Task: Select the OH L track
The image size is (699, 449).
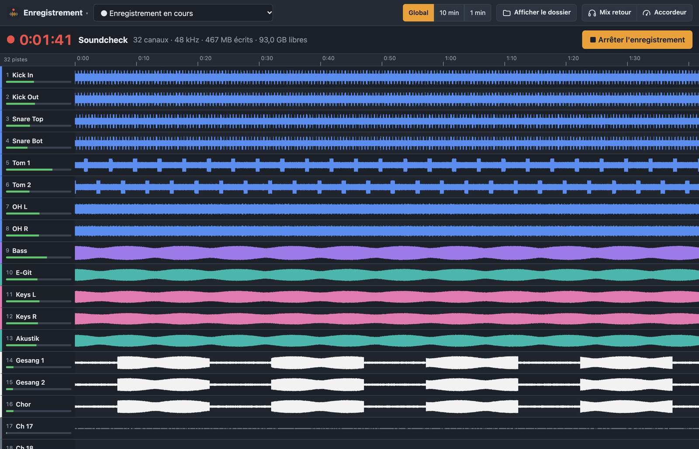Action: [38, 209]
